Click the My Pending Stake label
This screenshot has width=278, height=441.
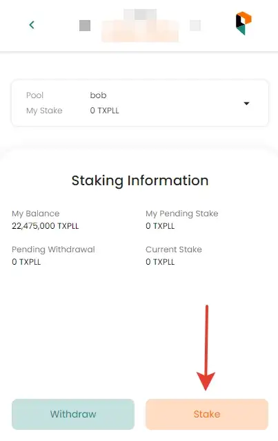[x=182, y=214]
